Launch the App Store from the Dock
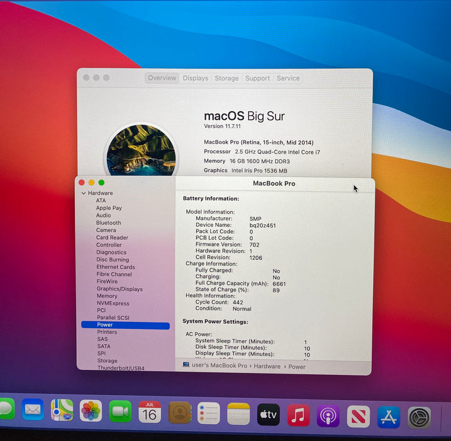This screenshot has height=441, width=451. click(389, 417)
